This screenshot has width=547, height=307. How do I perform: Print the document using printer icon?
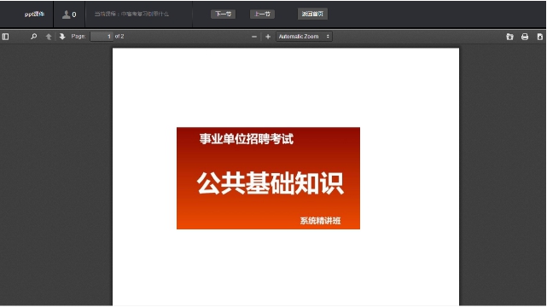tap(525, 37)
